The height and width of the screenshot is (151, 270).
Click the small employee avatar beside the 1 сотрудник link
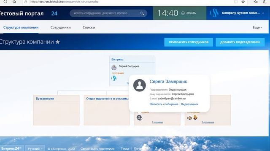[139, 118]
